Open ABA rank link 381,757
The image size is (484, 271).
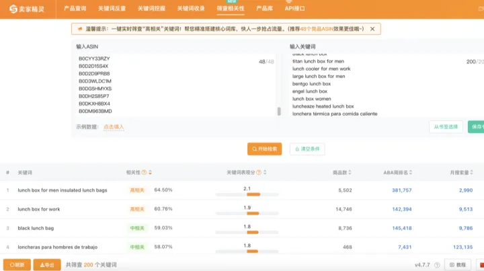click(402, 190)
